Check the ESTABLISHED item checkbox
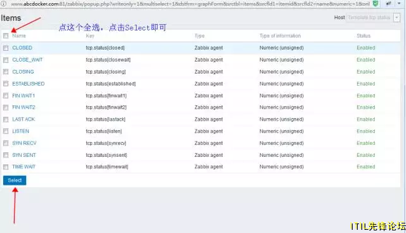The width and height of the screenshot is (406, 233). (6, 84)
